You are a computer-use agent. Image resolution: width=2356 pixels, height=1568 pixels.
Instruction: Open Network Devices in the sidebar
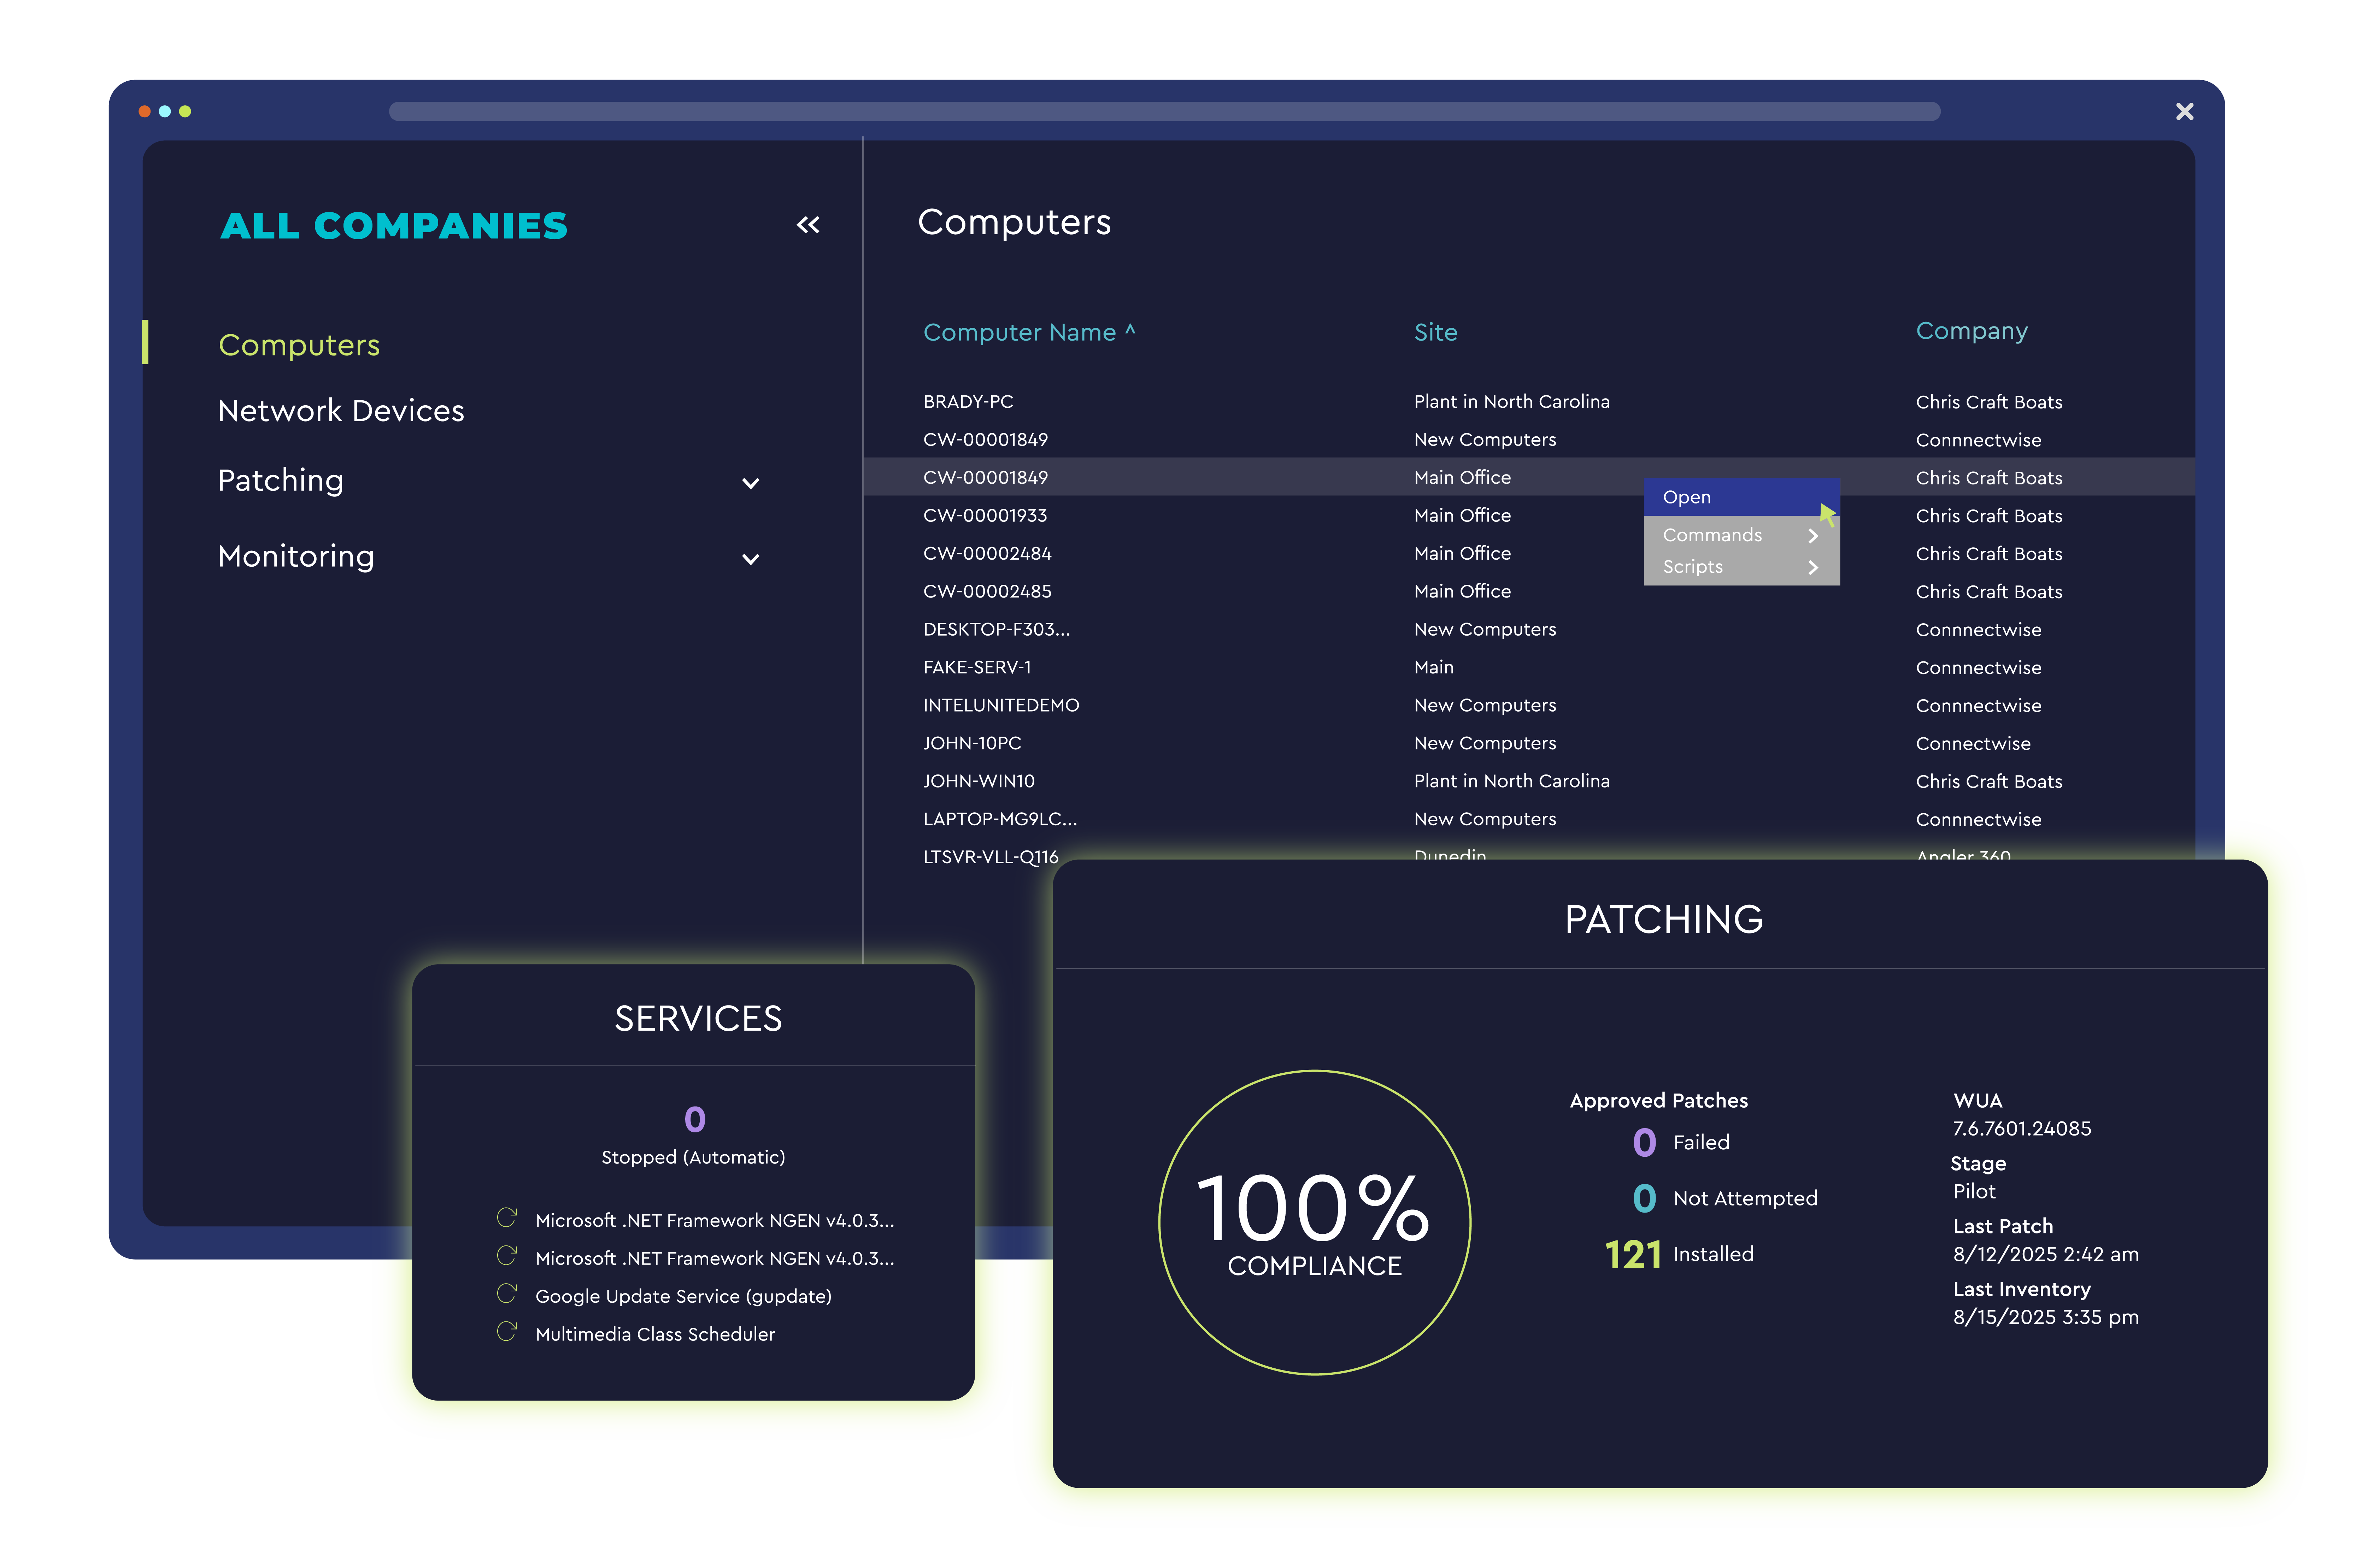341,411
